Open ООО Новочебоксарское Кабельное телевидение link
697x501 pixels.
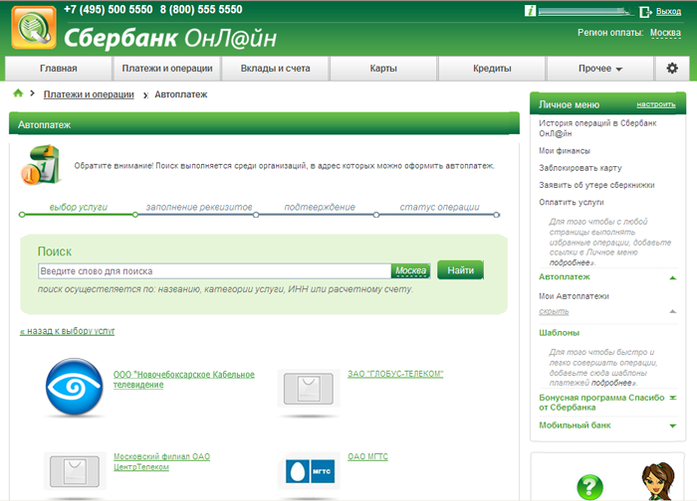click(x=183, y=380)
